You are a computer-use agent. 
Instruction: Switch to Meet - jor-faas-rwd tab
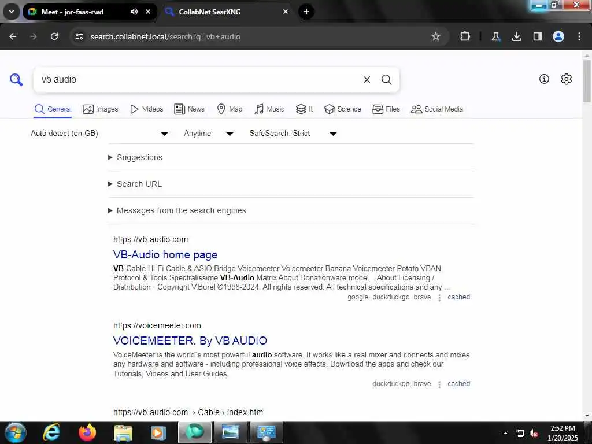point(72,12)
